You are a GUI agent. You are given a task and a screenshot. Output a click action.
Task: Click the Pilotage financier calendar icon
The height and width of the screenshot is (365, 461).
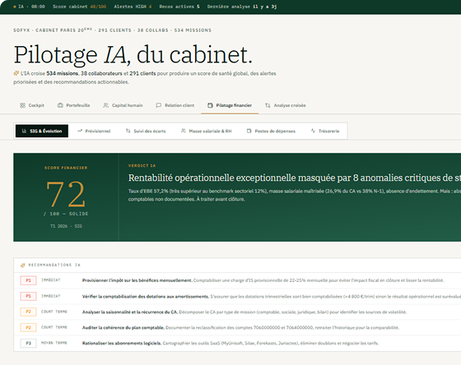tap(210, 105)
